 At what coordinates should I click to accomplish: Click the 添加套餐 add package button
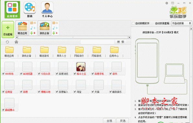[x=8, y=29]
